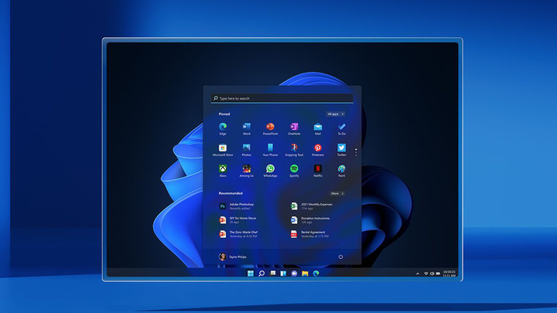
Task: Open the Chat icon on the taskbar
Action: [x=294, y=274]
